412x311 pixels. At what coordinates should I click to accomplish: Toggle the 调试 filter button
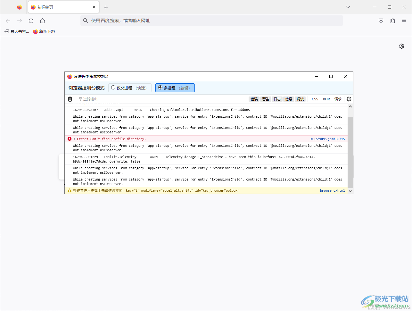[300, 99]
